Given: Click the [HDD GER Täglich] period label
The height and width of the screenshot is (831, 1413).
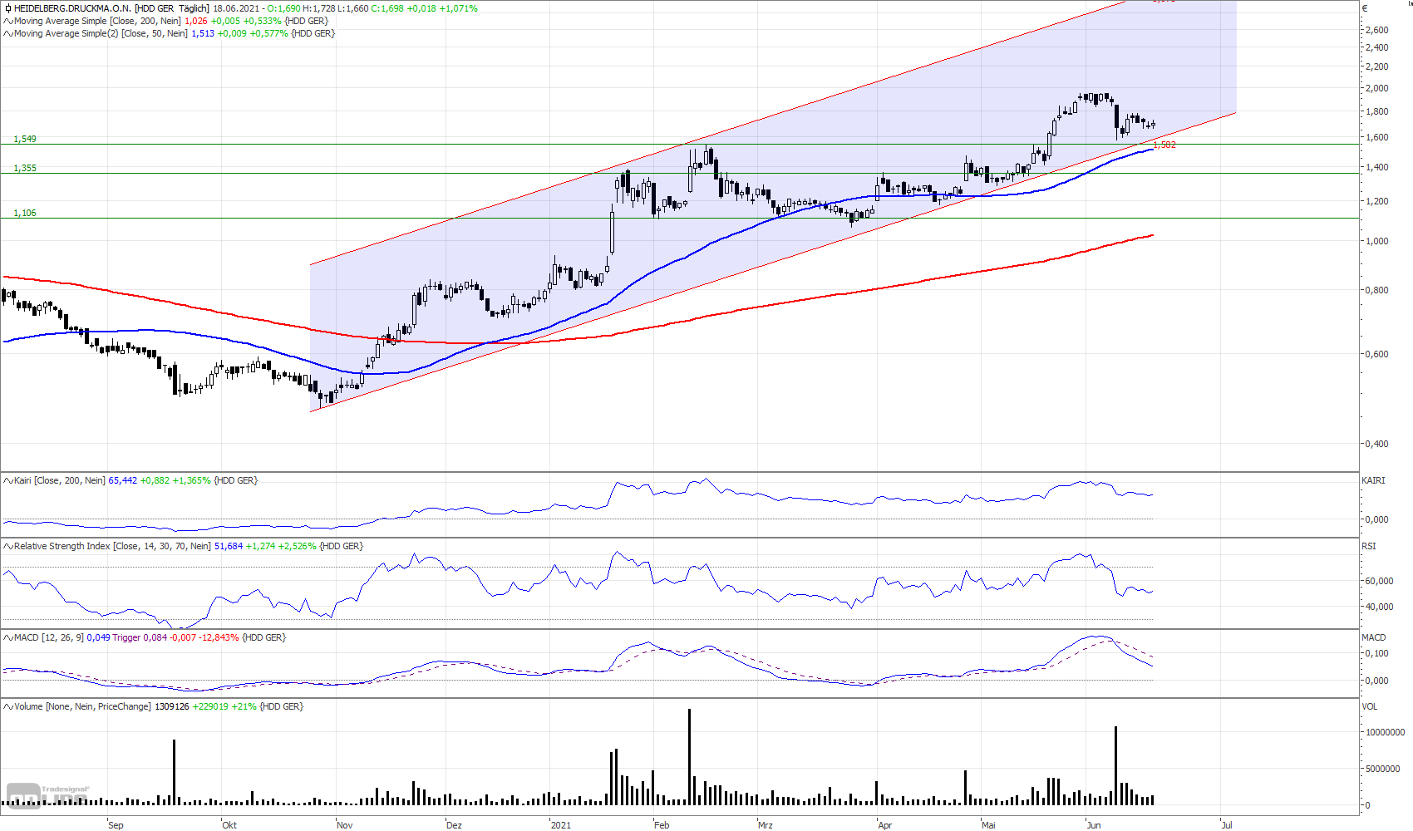Looking at the screenshot, I should (x=172, y=8).
